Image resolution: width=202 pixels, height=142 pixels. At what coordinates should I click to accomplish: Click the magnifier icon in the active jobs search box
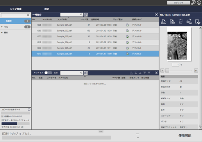(81, 73)
